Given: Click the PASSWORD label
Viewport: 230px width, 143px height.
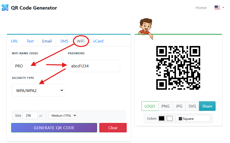Looking at the screenshot, I should point(76,53).
